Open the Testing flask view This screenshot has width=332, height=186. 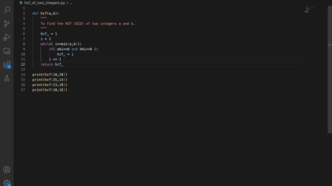point(7,78)
